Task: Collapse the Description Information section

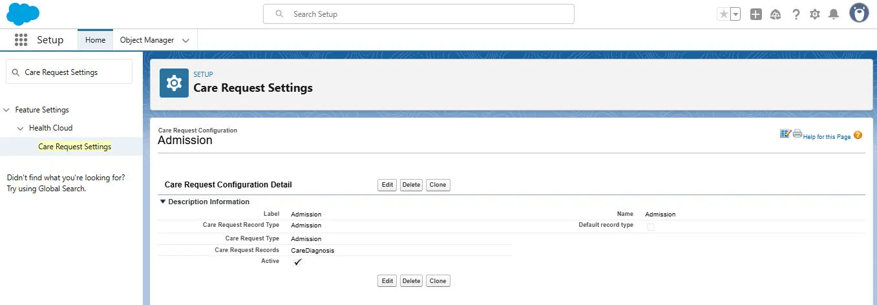Action: click(163, 202)
